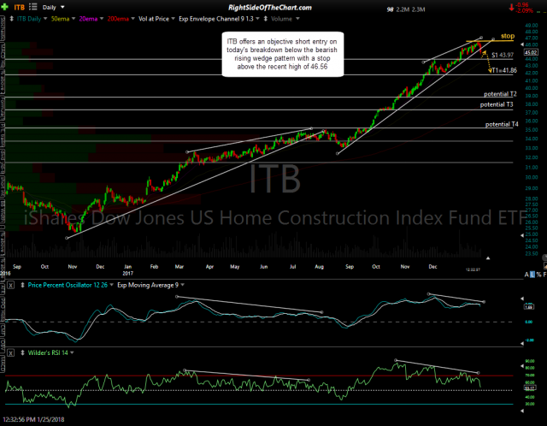Open Price Percent Oscillator 12 26 menu
The image size is (547, 426).
click(x=71, y=285)
